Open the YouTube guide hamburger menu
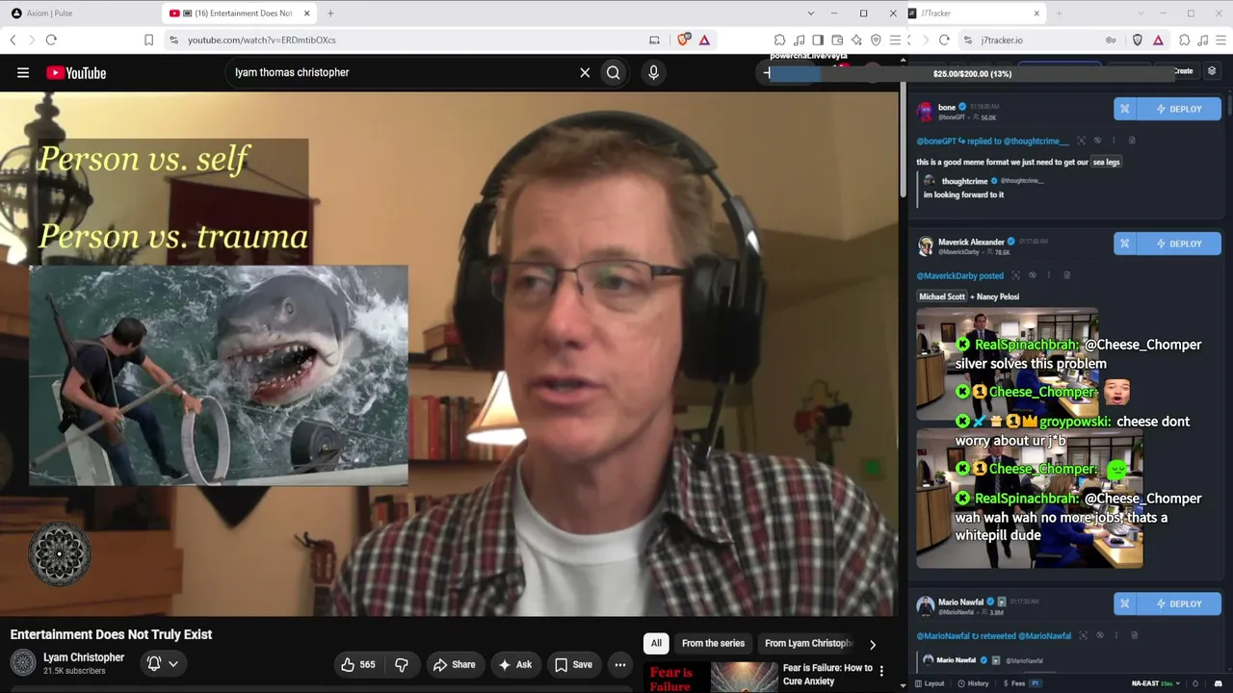This screenshot has height=693, width=1233. [23, 72]
